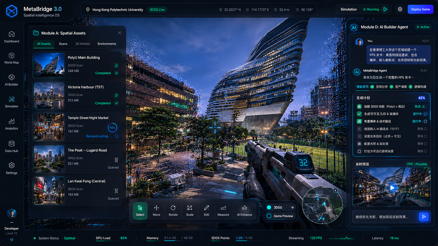
Task: Switch to the Environments tab
Action: click(x=107, y=44)
